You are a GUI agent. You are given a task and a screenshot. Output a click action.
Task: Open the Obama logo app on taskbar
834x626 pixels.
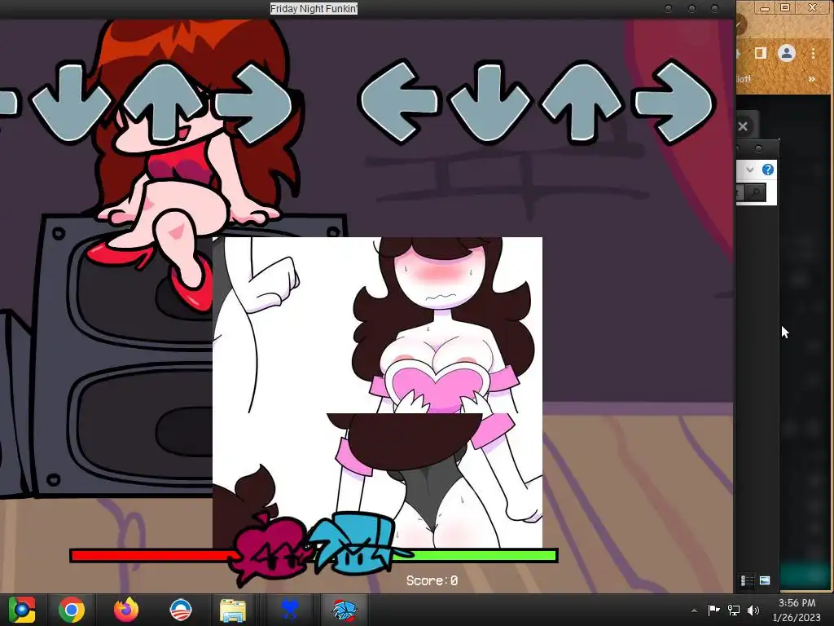point(181,610)
